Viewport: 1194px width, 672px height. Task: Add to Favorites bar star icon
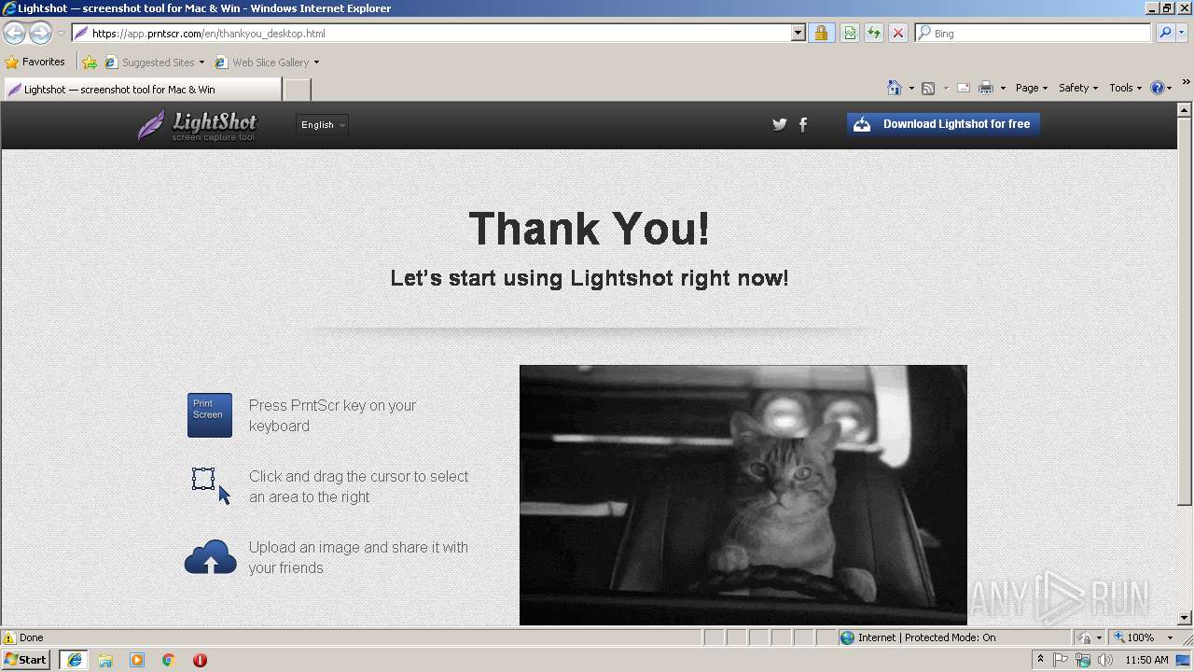pos(89,63)
